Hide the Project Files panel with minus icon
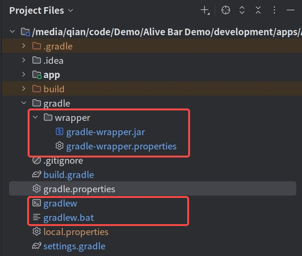This screenshot has height=256, width=302. pos(291,10)
